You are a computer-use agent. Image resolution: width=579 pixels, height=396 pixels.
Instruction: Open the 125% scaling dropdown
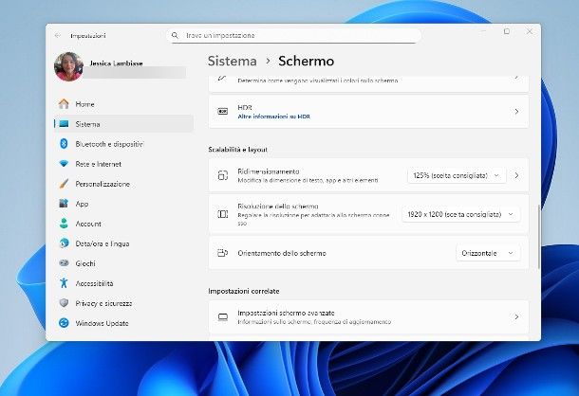[457, 175]
